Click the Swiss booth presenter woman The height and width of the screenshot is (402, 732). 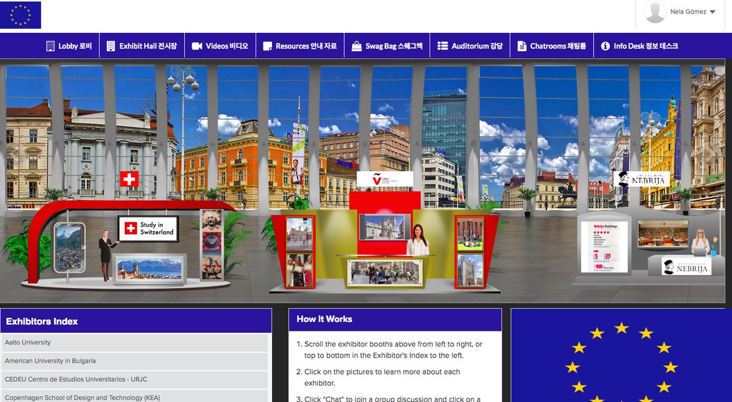(x=106, y=255)
